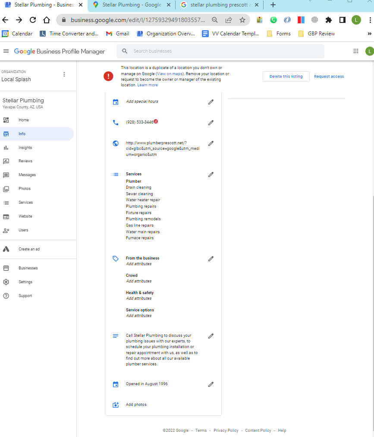Click browser home icon
374x437 pixels.
[47, 20]
